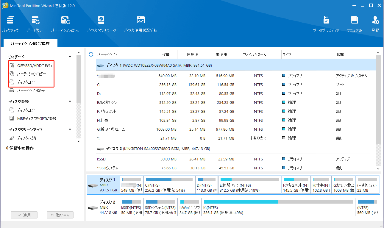384x228 pixels.
Task: Collapse the ウィザード section
Action: tap(70, 57)
